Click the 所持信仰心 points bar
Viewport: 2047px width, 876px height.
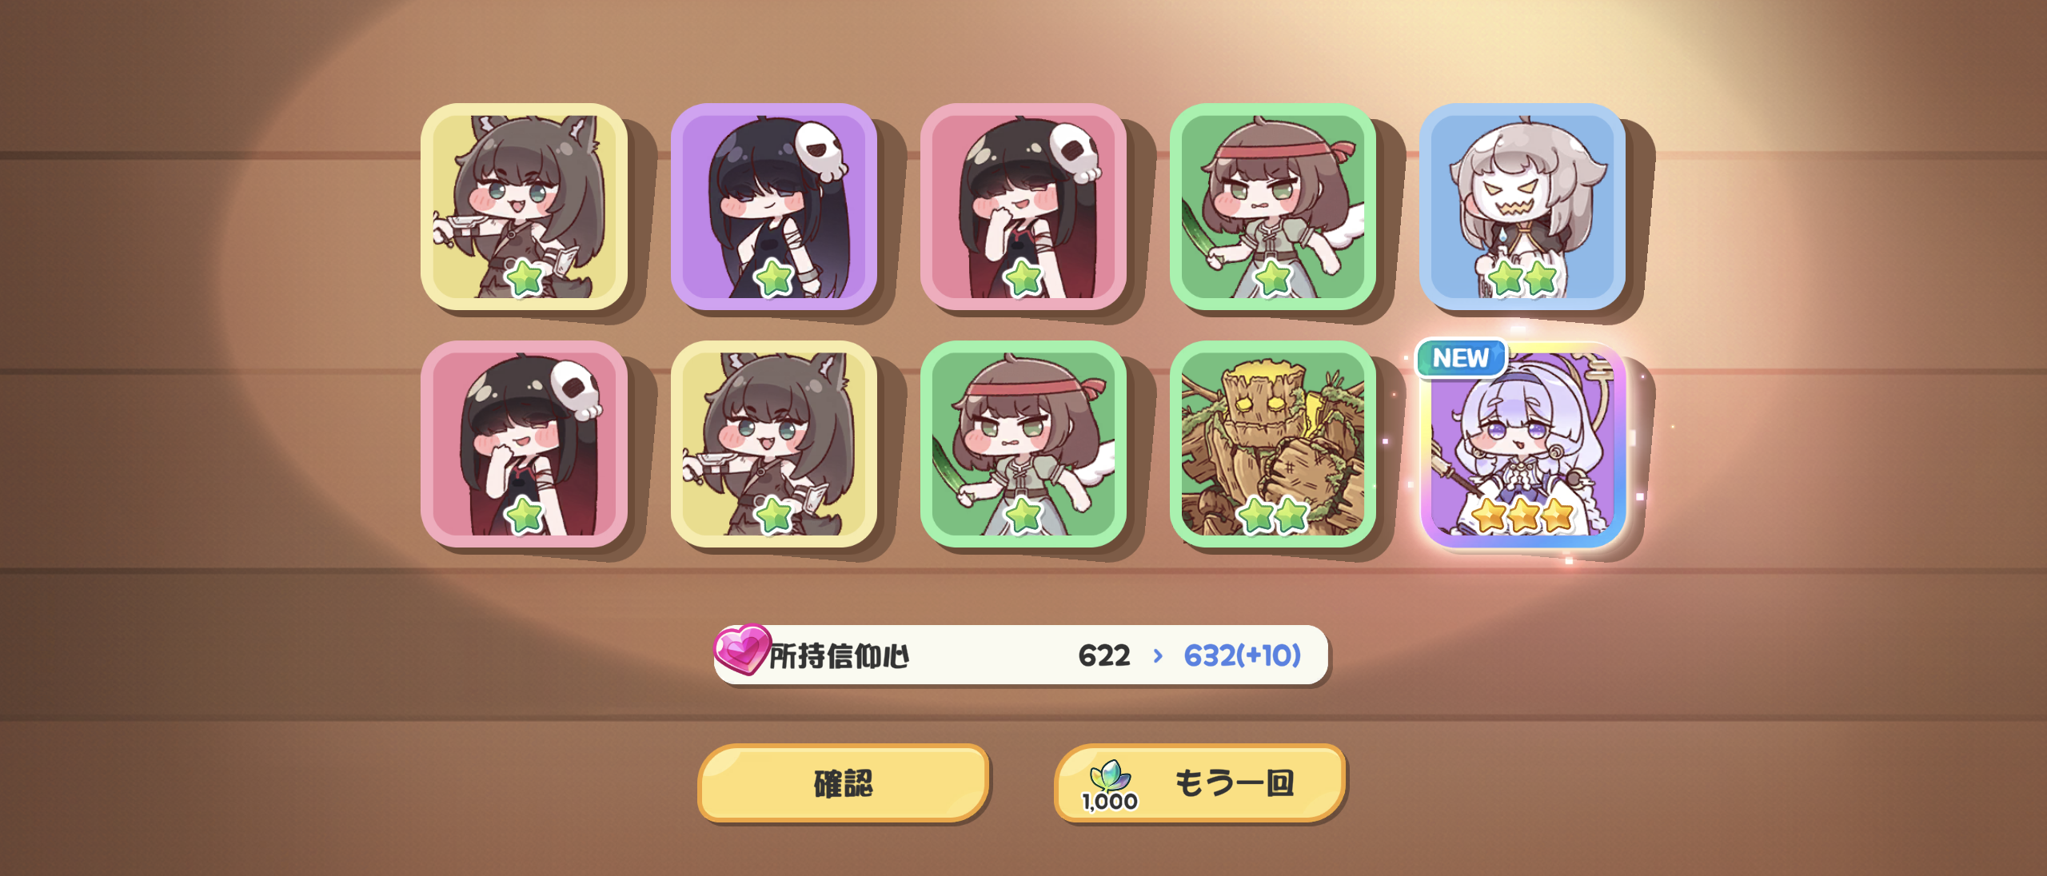click(1021, 655)
